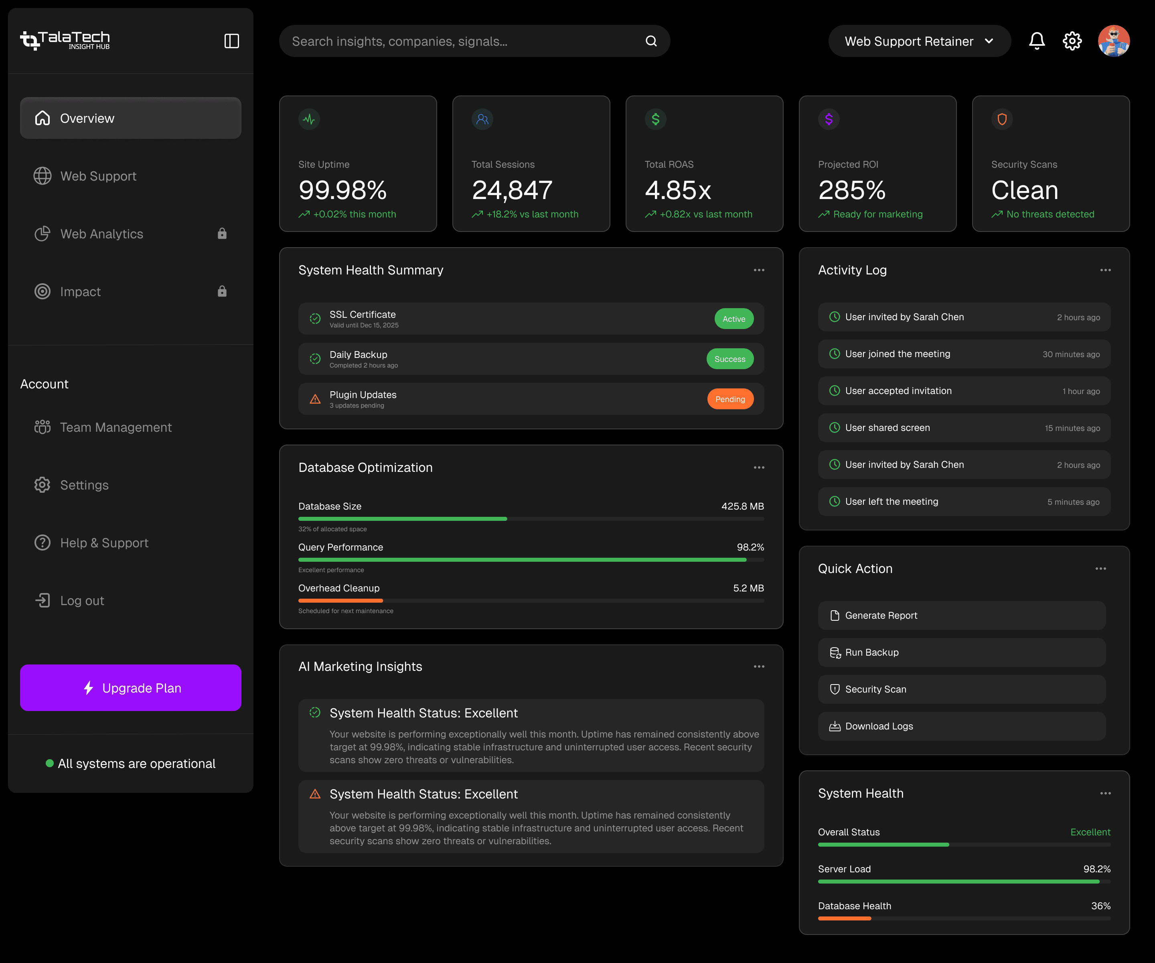1155x963 pixels.
Task: Click the green check icon in first AI insight
Action: click(x=315, y=713)
